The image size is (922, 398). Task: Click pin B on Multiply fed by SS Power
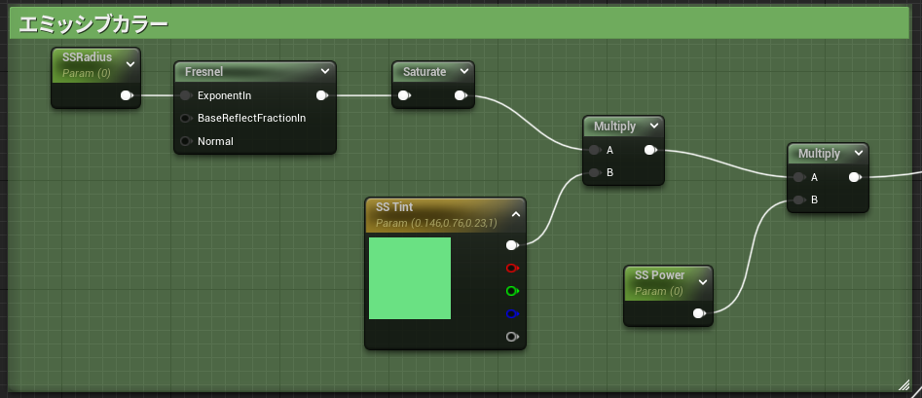click(x=799, y=199)
